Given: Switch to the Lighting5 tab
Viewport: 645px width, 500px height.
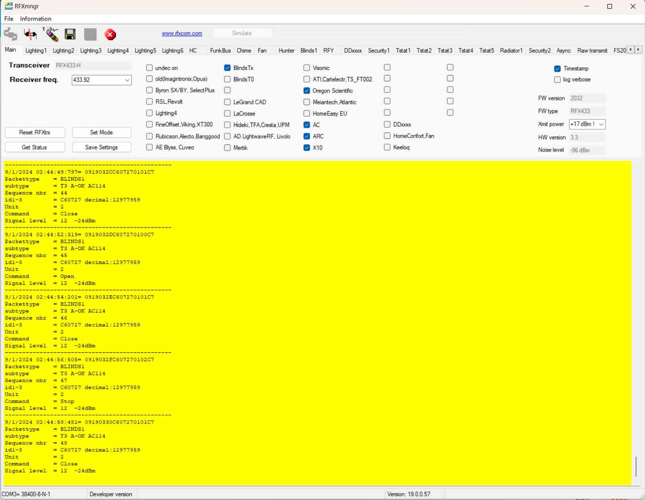Looking at the screenshot, I should pos(145,50).
